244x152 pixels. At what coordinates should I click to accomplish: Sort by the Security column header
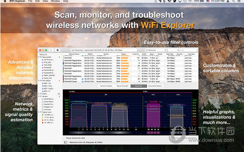179,54
